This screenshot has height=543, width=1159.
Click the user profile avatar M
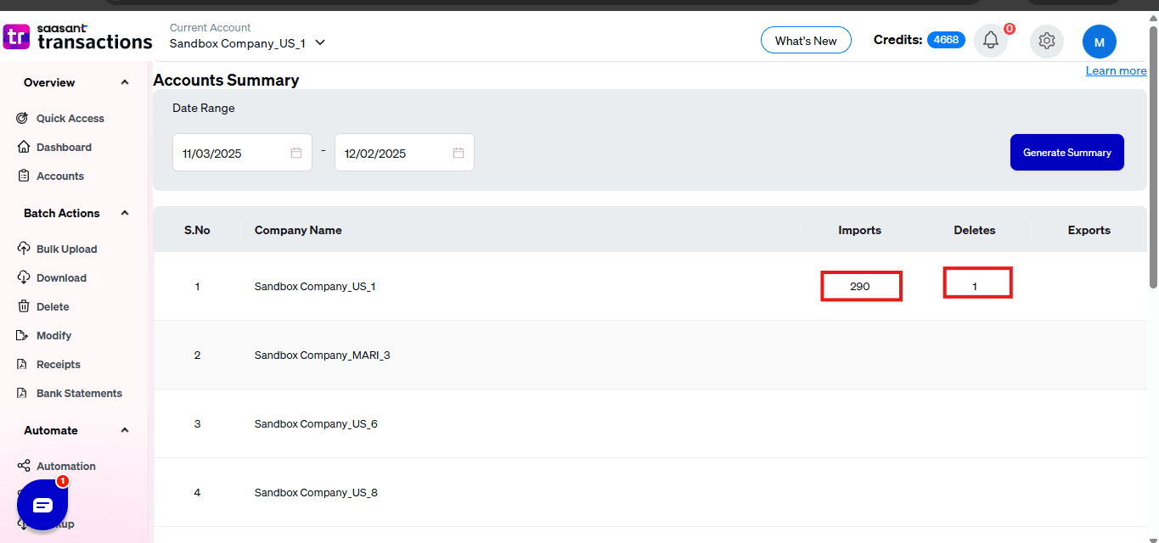(x=1099, y=42)
